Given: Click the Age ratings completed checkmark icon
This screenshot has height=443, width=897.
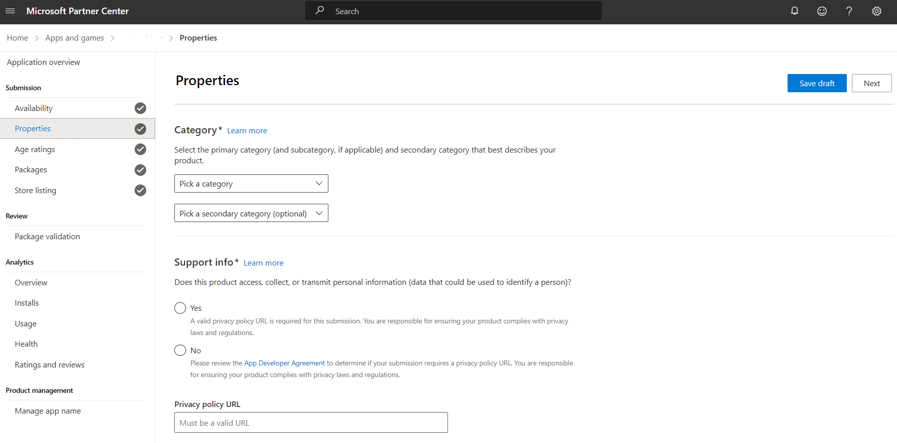Looking at the screenshot, I should pos(140,149).
